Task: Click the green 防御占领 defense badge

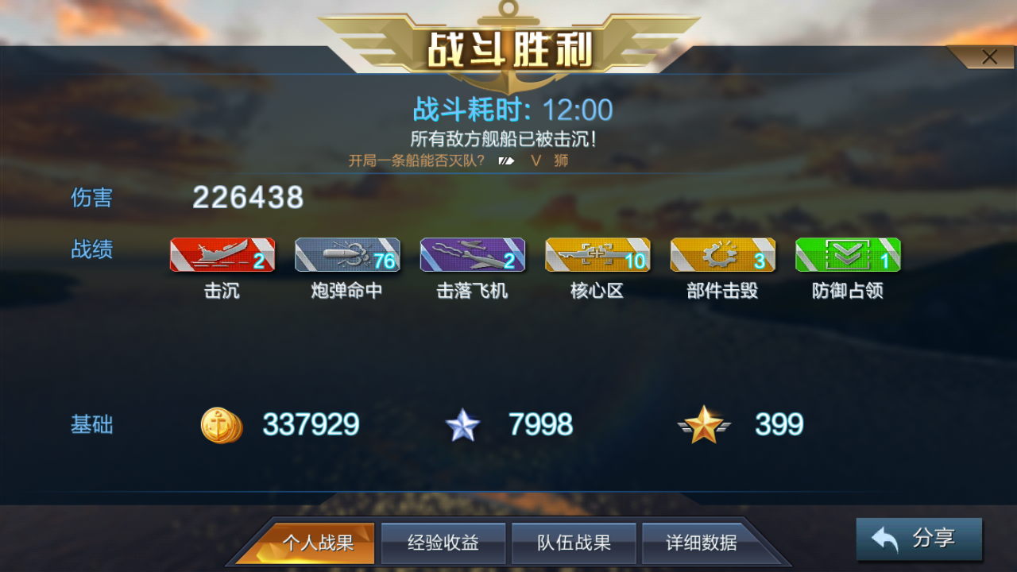Action: (848, 255)
